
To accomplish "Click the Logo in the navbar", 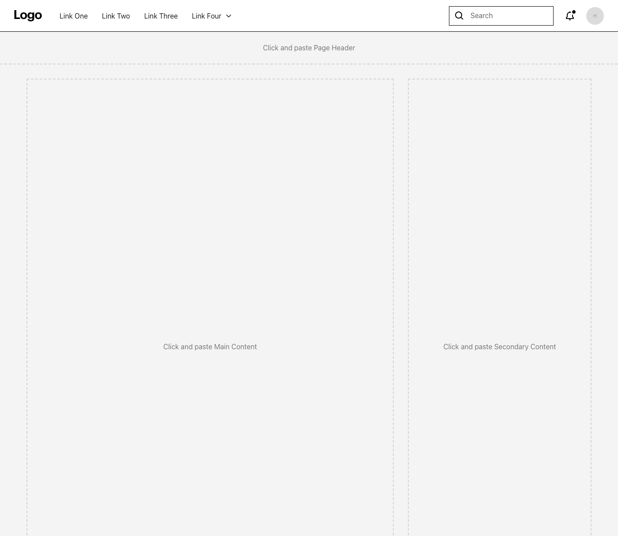I will (28, 15).
